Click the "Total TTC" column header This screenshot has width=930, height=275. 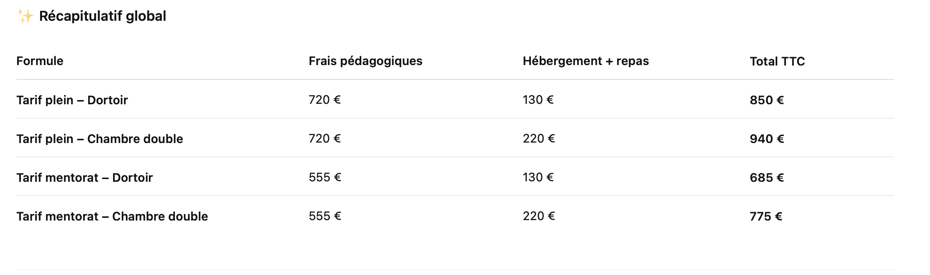(777, 61)
